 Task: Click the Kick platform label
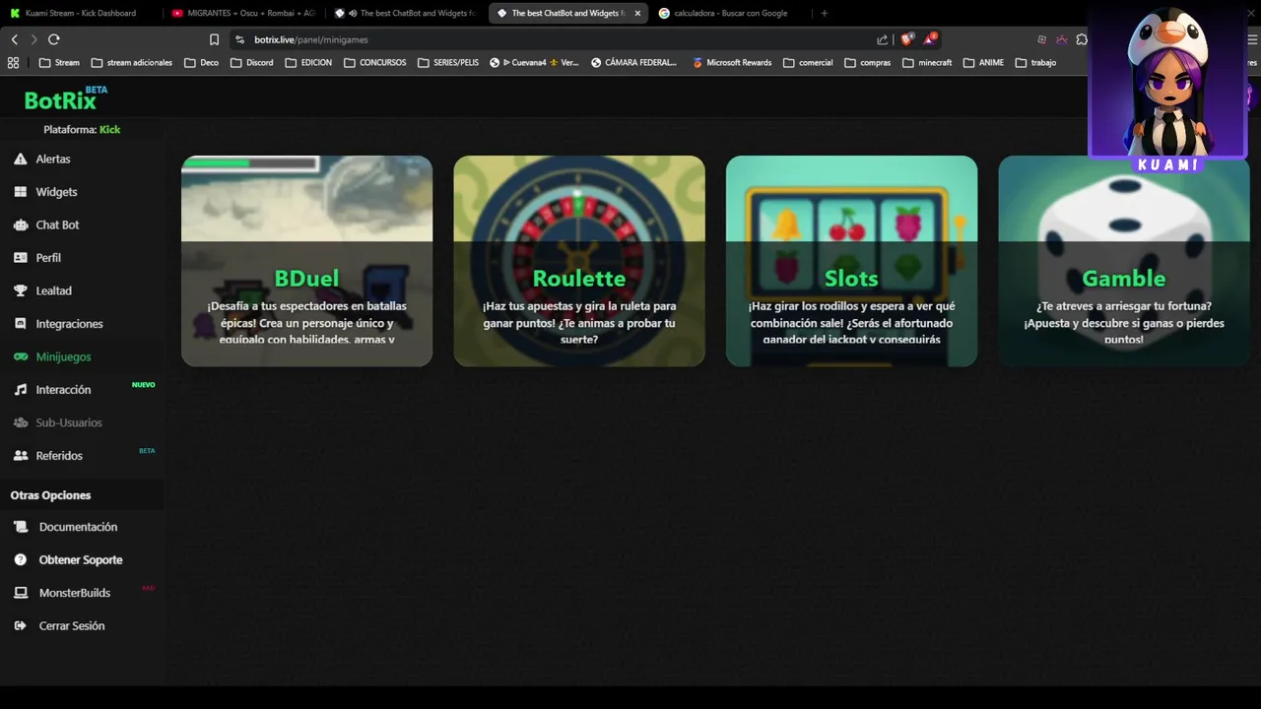click(109, 130)
